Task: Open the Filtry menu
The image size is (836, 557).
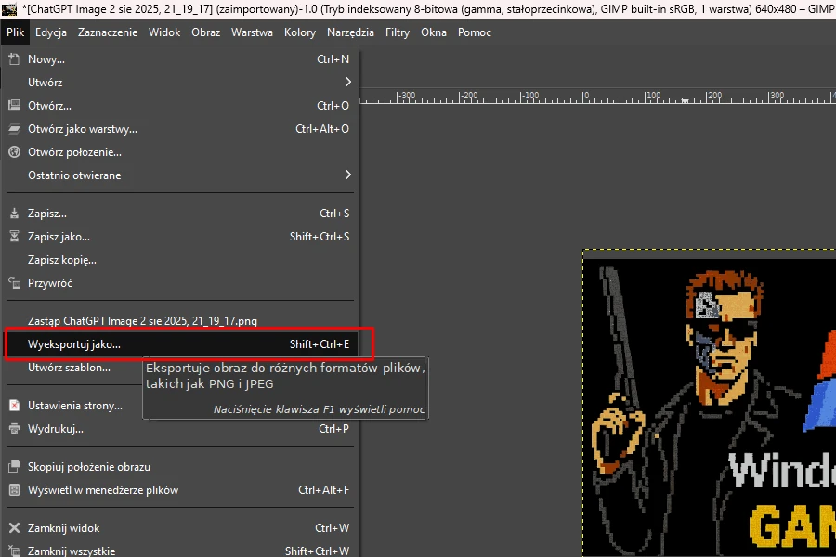Action: [x=398, y=32]
